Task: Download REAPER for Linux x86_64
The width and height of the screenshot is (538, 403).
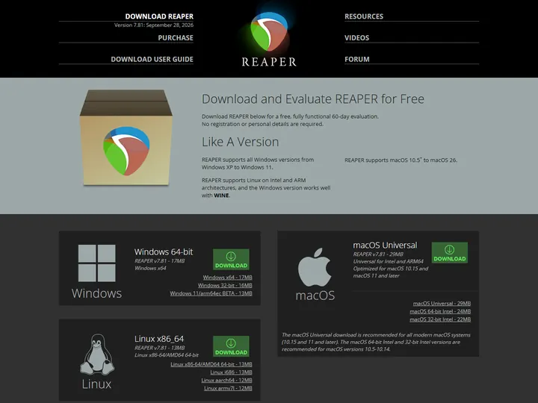Action: (231, 346)
